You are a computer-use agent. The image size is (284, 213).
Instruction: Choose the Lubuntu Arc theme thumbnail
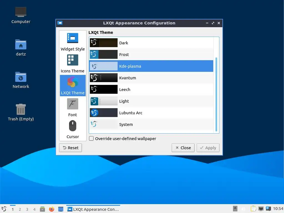click(x=104, y=113)
